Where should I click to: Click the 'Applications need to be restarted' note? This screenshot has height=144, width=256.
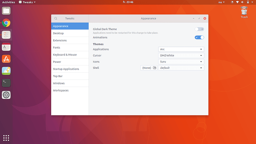[x=125, y=33]
